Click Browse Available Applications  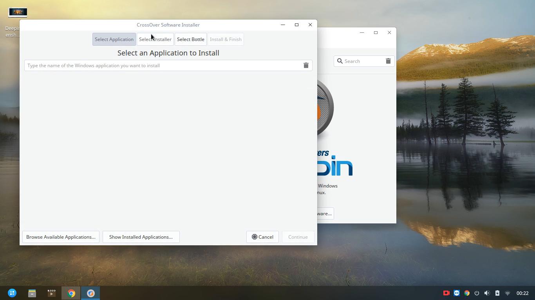(x=61, y=237)
